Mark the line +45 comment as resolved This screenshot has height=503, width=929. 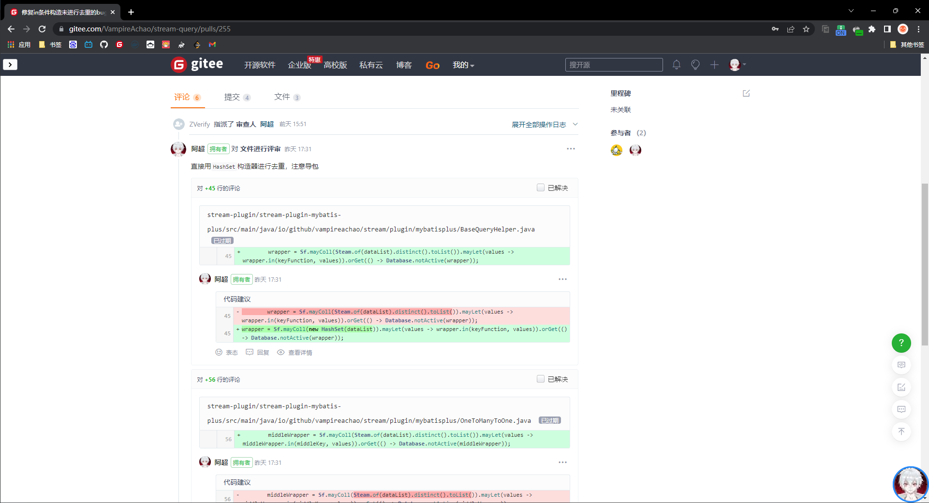pyautogui.click(x=541, y=187)
